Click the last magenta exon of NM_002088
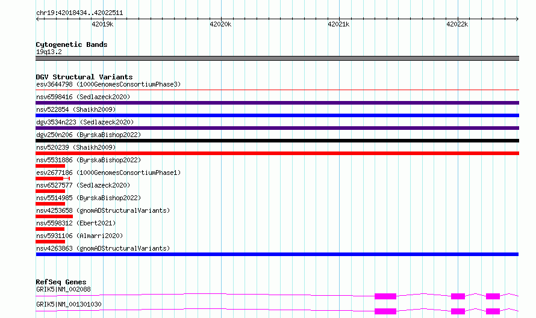The height and width of the screenshot is (318, 536). [493, 296]
